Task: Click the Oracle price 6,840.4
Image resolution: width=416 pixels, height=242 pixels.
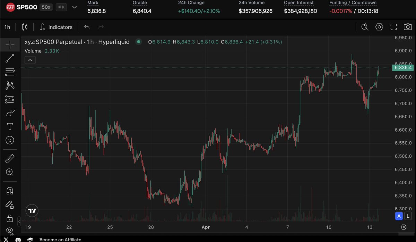Action: 142,11
